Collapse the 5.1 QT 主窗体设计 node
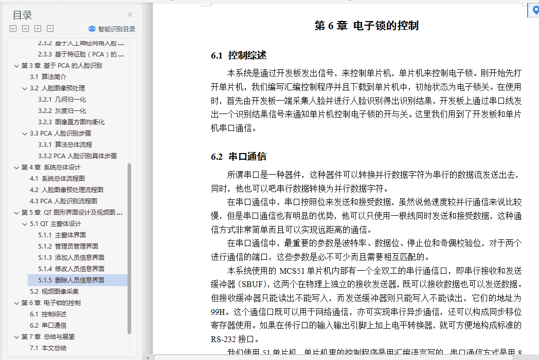This screenshot has height=360, width=539. click(24, 224)
